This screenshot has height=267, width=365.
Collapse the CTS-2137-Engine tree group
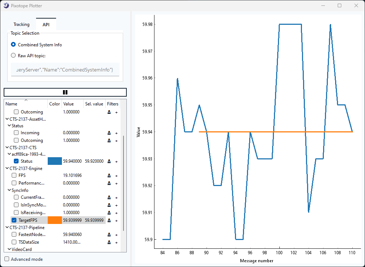pyautogui.click(x=7, y=169)
